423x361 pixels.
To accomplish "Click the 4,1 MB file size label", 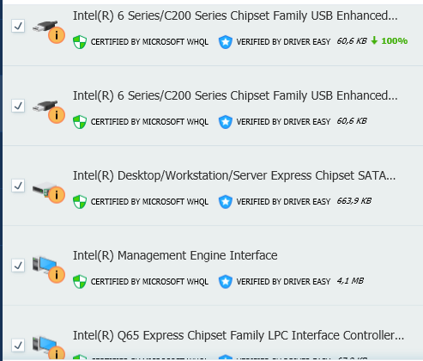I will click(350, 281).
